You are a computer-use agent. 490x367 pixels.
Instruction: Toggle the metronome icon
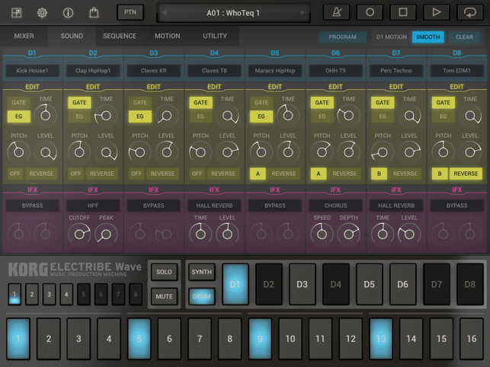pos(336,13)
